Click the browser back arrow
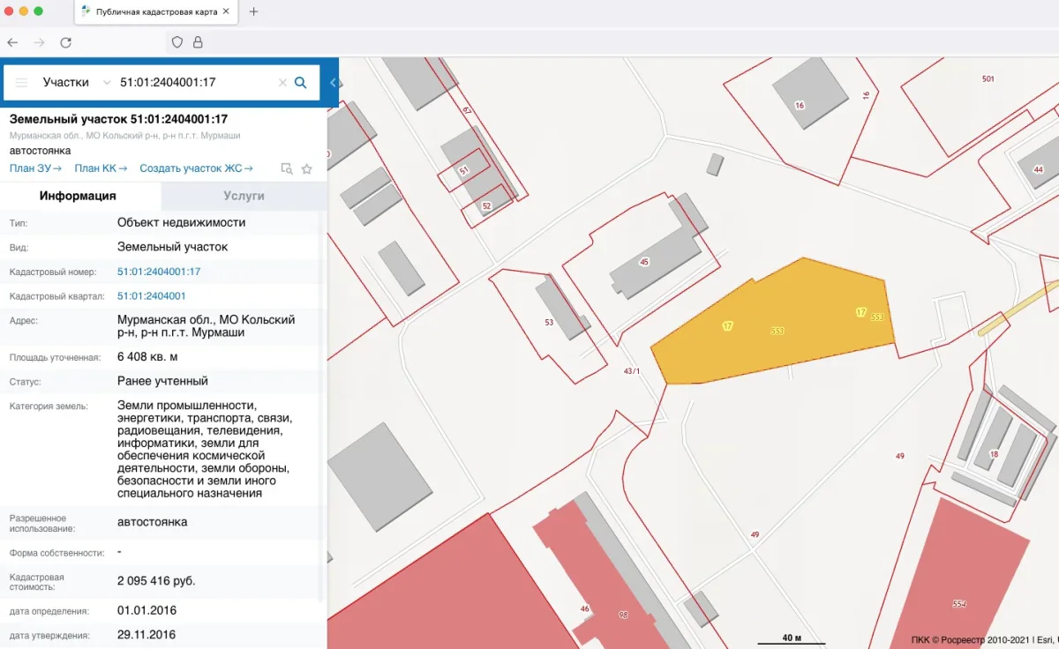1059x649 pixels. 12,41
